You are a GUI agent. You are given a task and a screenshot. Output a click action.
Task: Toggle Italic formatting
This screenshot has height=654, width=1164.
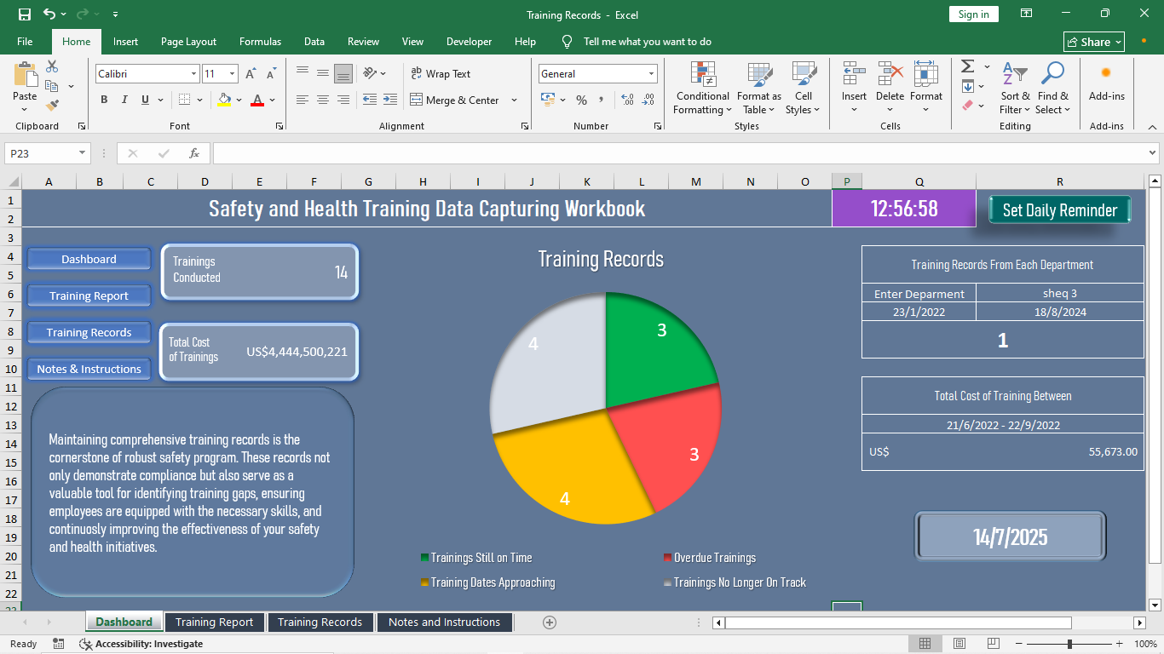124,100
